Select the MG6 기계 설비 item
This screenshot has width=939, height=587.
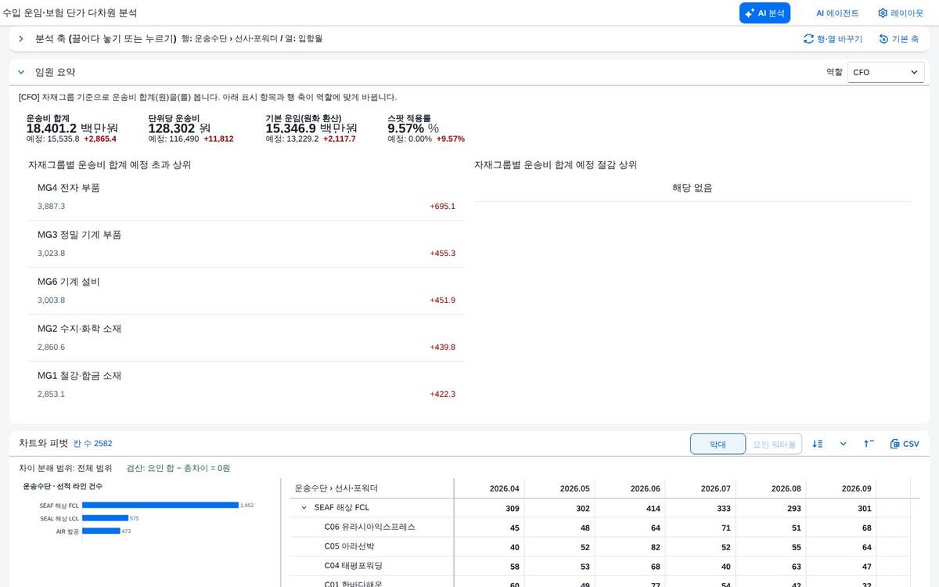click(246, 291)
